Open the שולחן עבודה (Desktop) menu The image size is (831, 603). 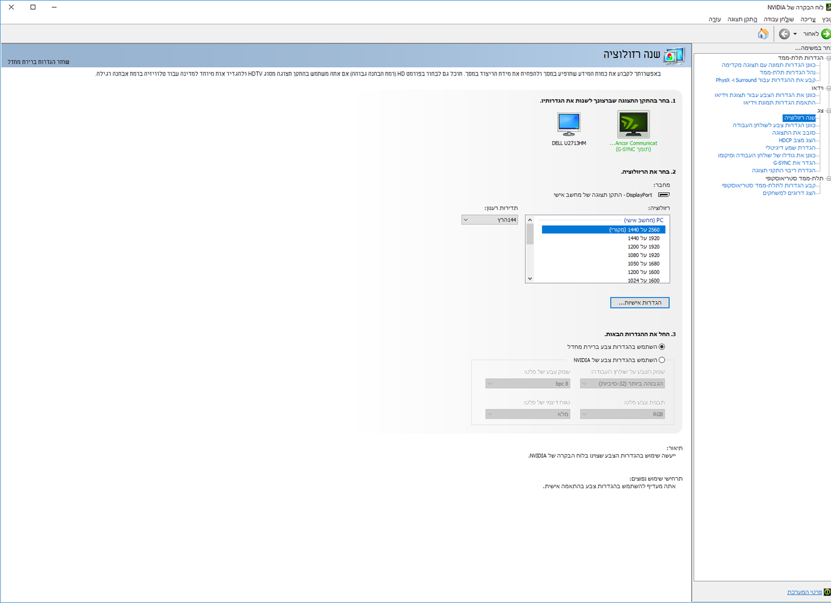click(778, 20)
